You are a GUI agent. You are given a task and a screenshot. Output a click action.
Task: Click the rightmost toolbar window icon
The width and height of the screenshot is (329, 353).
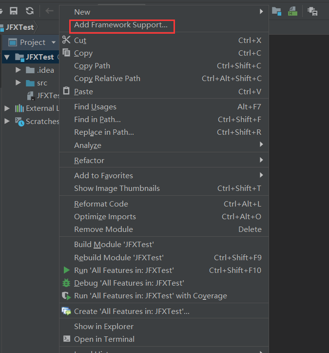coord(312,11)
